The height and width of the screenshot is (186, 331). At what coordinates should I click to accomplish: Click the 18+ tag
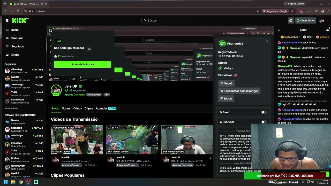(x=107, y=95)
